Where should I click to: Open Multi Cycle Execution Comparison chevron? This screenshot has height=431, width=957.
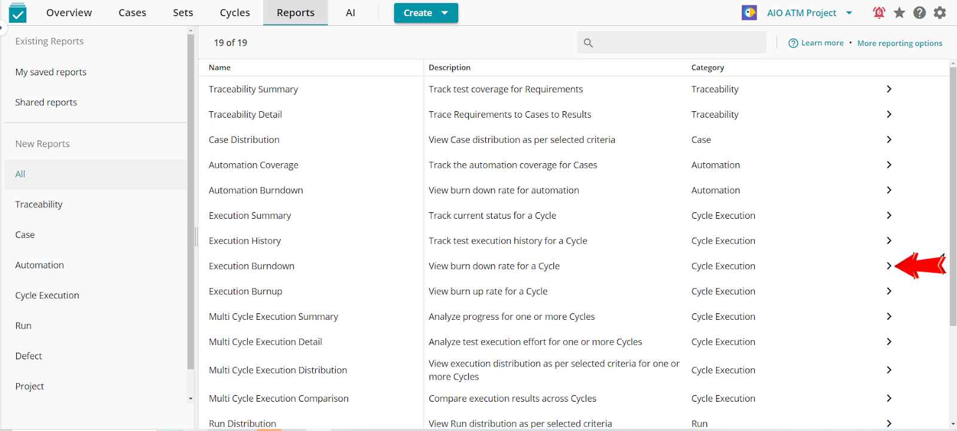tap(889, 398)
